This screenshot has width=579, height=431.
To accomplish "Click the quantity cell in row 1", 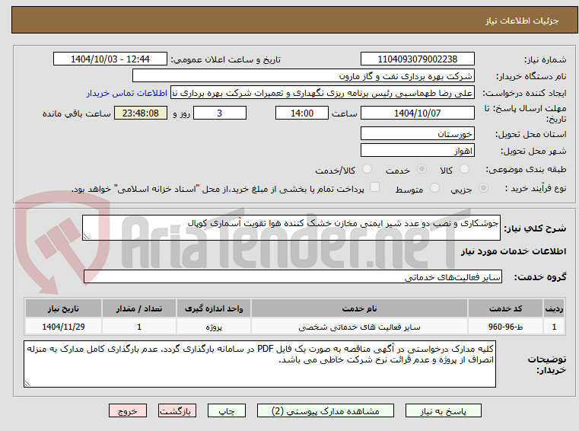I will click(x=138, y=327).
